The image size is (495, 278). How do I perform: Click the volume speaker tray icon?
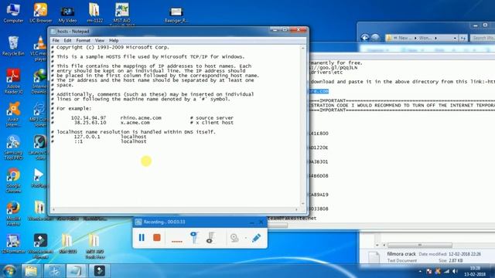pos(455,271)
